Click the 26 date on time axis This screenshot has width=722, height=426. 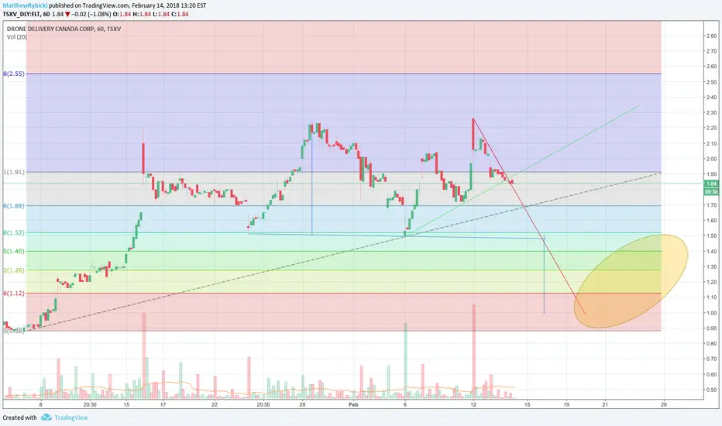[664, 405]
